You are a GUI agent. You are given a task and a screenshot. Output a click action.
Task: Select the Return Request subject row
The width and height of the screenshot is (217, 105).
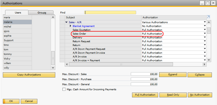[x=103, y=41]
